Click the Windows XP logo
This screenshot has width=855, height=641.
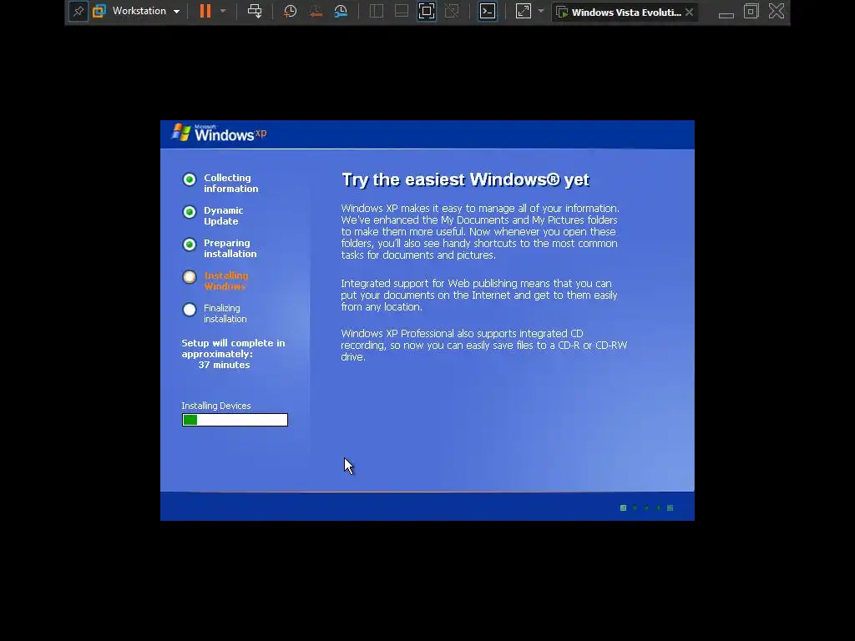220,133
